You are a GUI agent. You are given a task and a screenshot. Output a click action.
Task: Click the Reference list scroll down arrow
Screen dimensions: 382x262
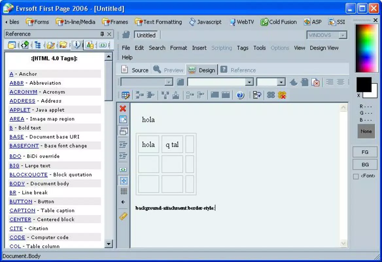(108, 243)
